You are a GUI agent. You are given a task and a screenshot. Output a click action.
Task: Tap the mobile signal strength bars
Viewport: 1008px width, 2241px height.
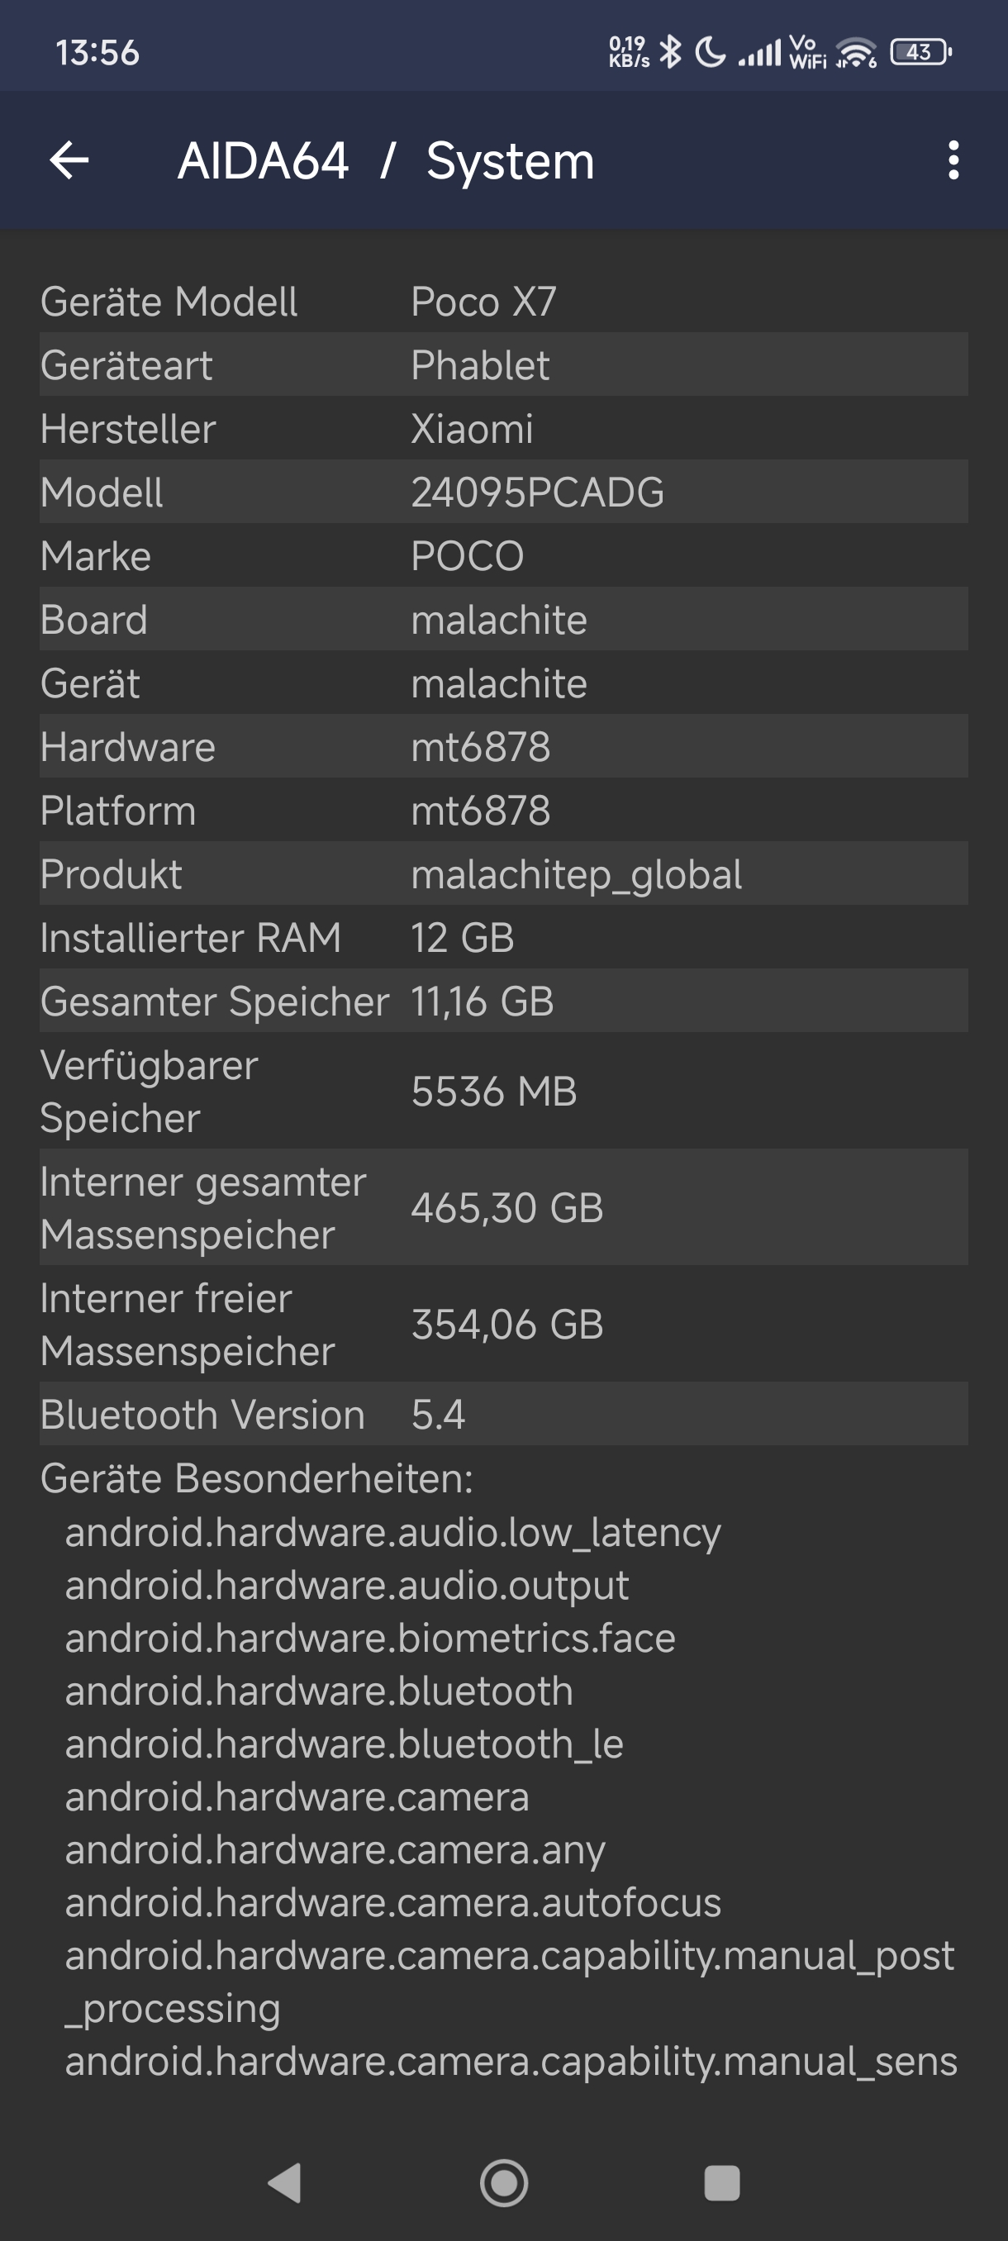tap(759, 52)
